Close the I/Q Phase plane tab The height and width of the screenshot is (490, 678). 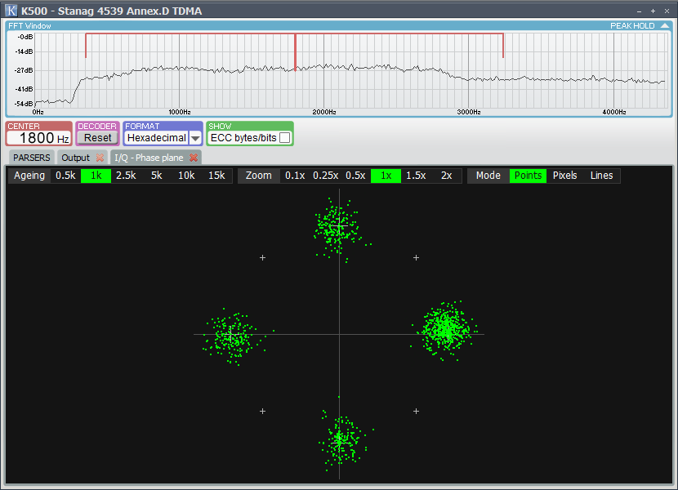pyautogui.click(x=194, y=158)
